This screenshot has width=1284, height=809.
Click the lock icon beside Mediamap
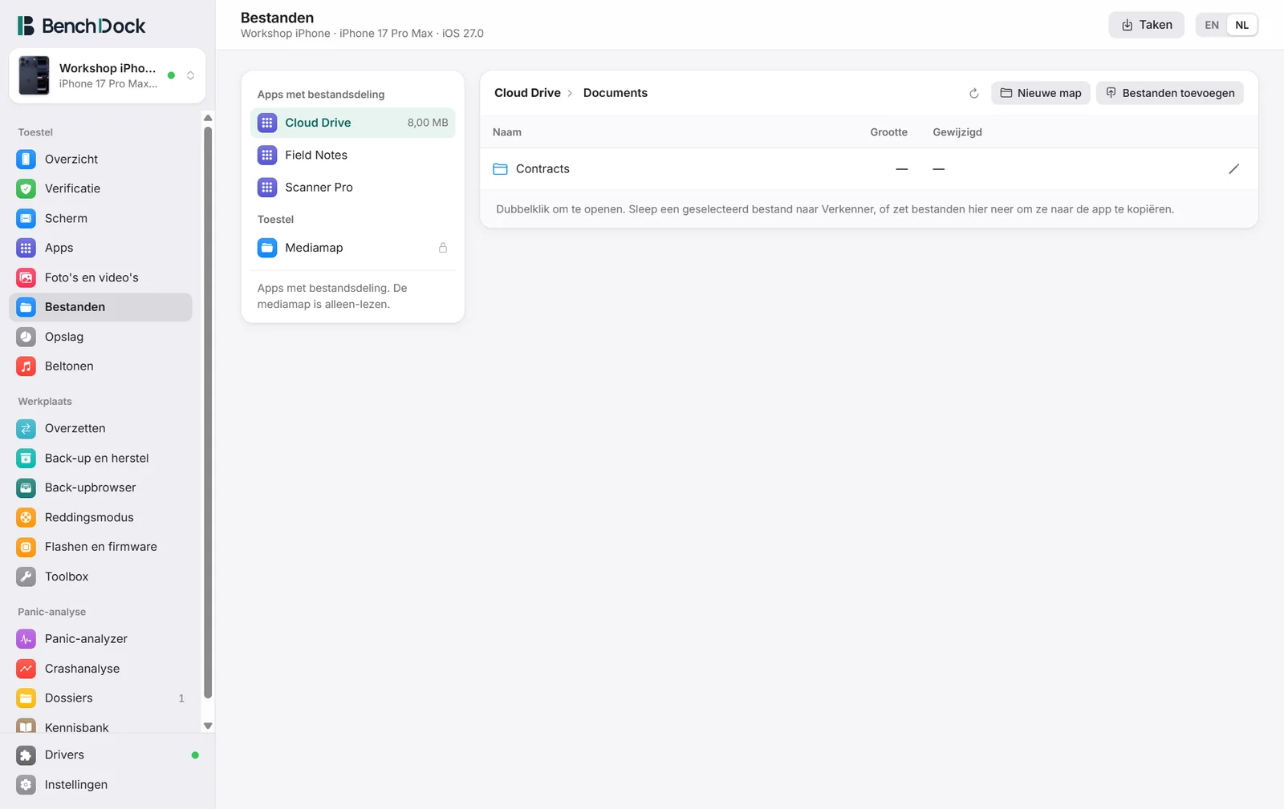point(443,248)
